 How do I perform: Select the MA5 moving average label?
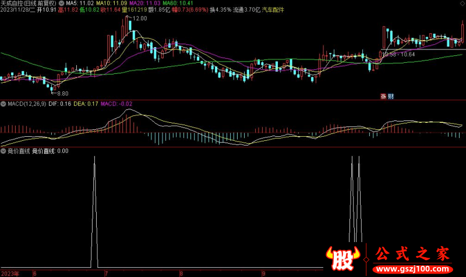click(80, 3)
